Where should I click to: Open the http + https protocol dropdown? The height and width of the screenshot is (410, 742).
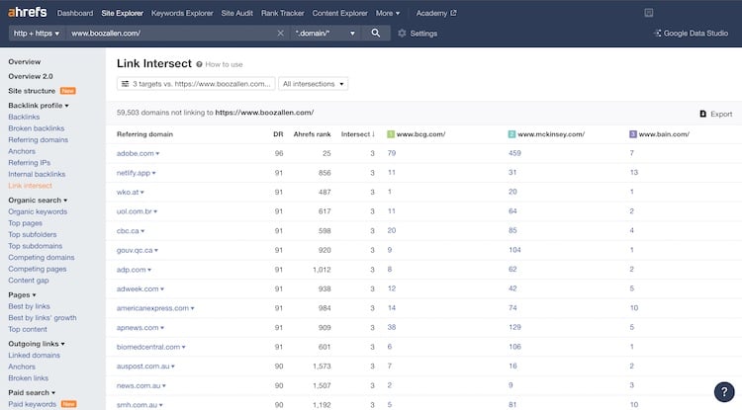pyautogui.click(x=37, y=33)
